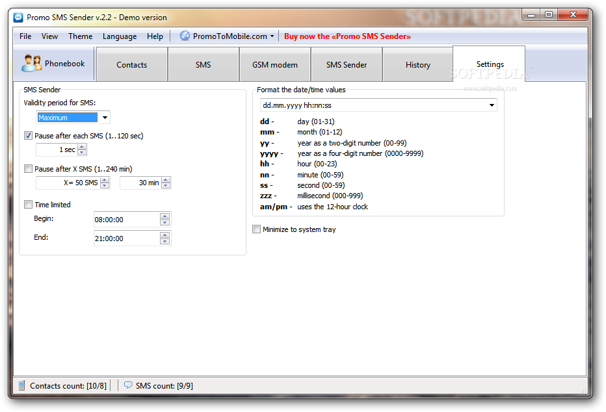This screenshot has height=412, width=606.
Task: Open the View menu
Action: click(50, 36)
